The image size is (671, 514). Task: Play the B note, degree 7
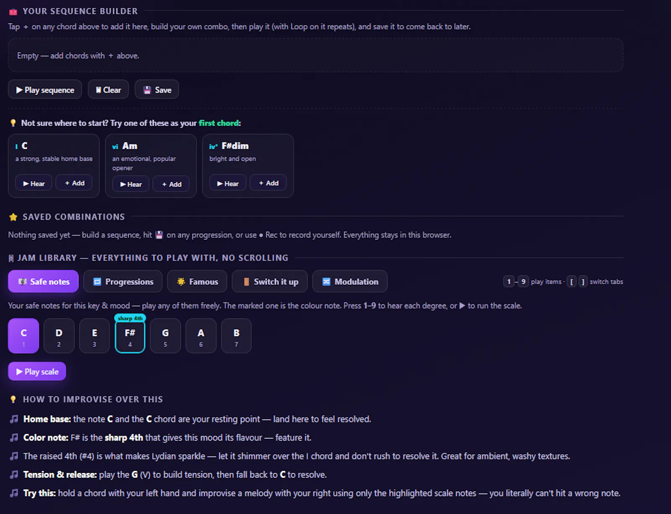click(237, 336)
